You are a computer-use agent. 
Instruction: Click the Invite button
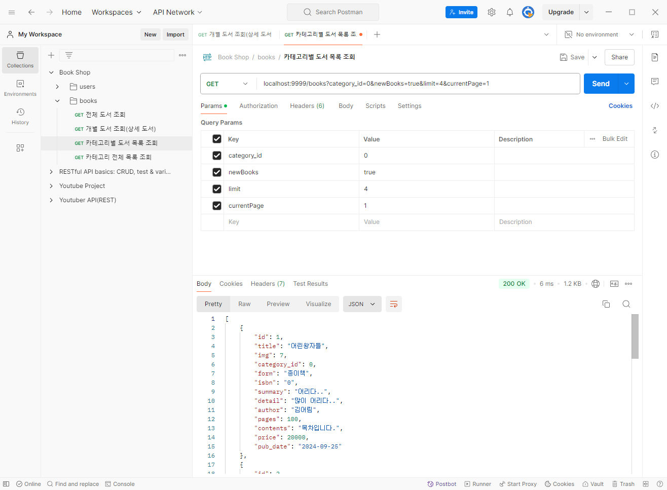[x=461, y=12]
